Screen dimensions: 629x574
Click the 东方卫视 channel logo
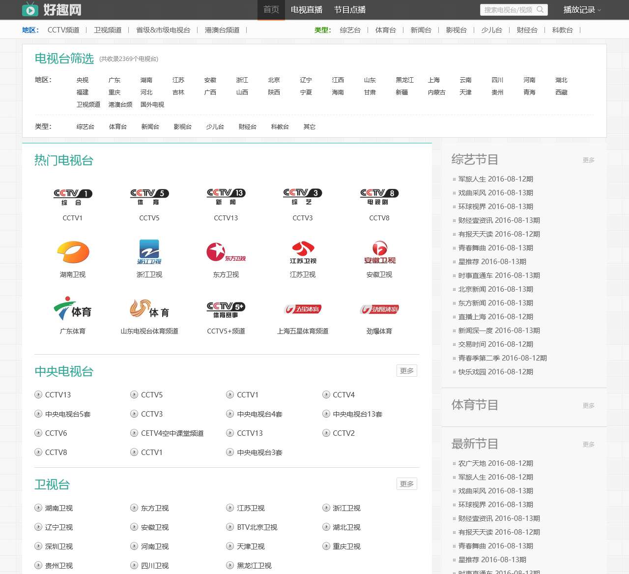coord(226,252)
